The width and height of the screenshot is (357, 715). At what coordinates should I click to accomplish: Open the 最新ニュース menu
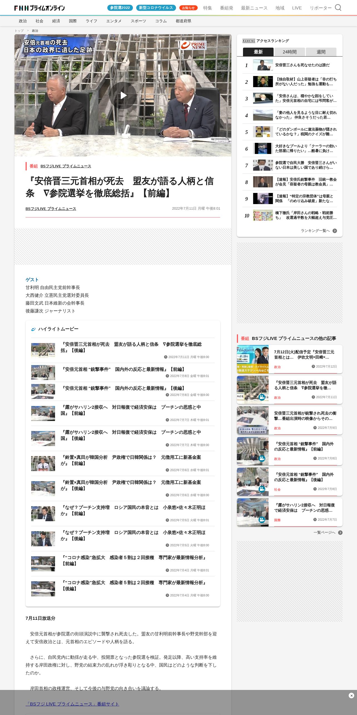point(254,8)
